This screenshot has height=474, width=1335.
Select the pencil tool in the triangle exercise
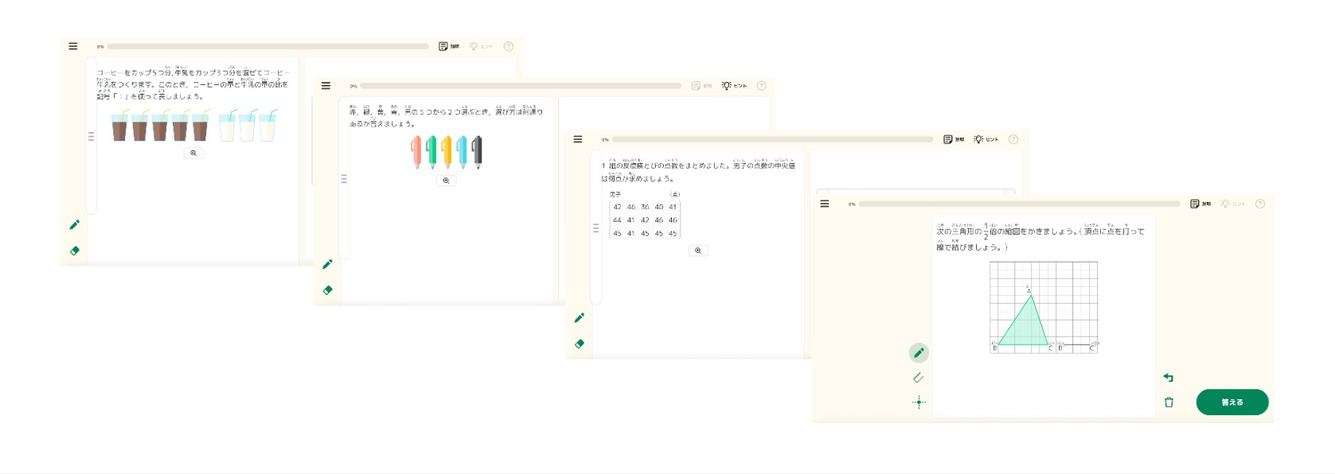tap(919, 352)
